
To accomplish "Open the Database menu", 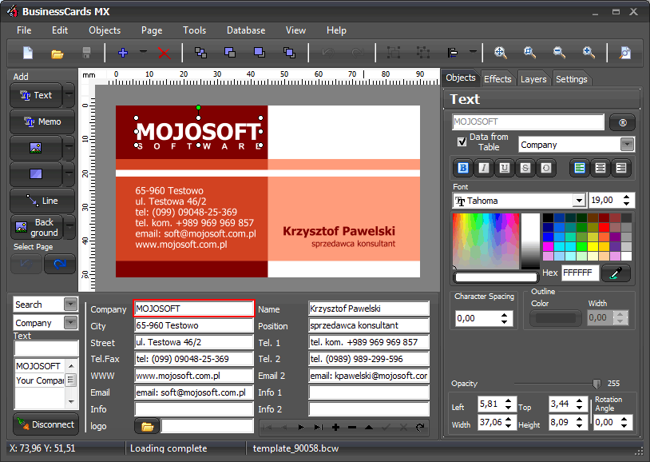I will coord(245,30).
